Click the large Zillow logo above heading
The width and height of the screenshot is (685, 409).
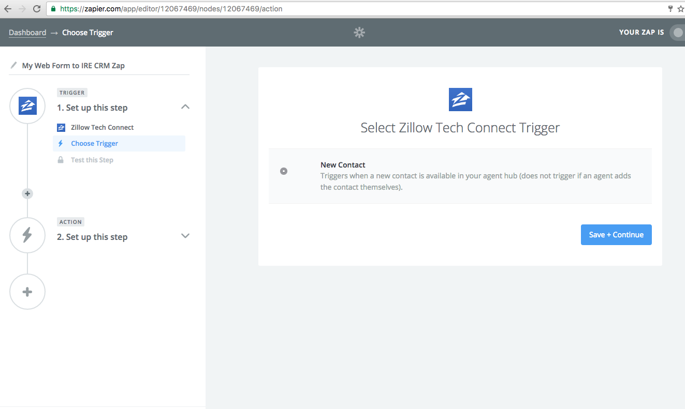pos(460,99)
